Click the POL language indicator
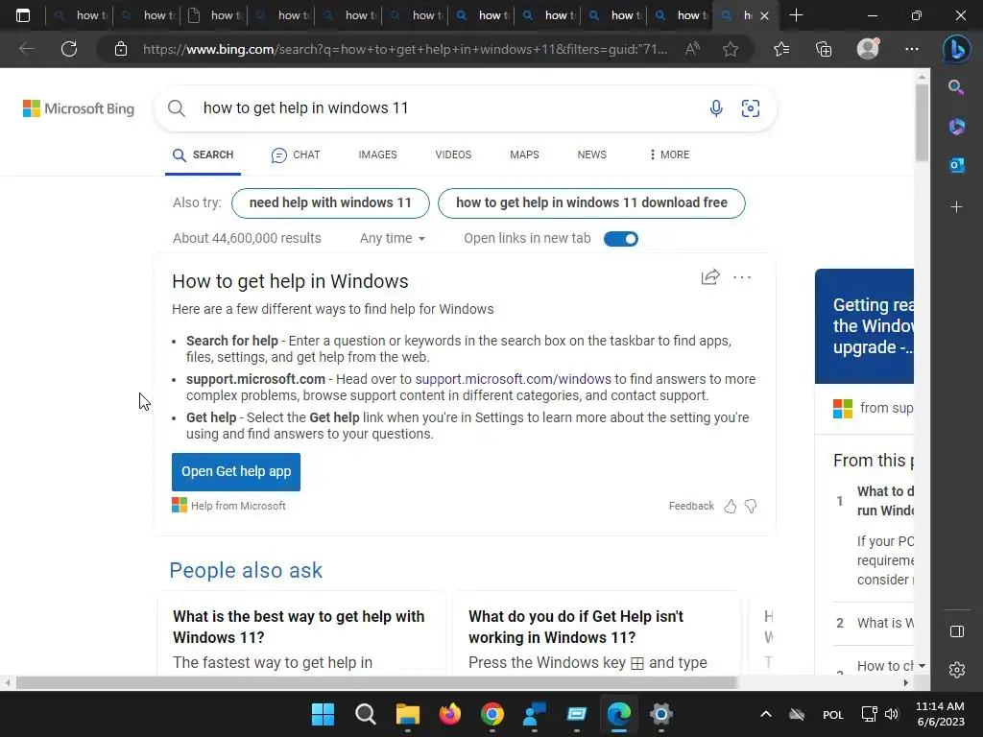 click(x=832, y=714)
